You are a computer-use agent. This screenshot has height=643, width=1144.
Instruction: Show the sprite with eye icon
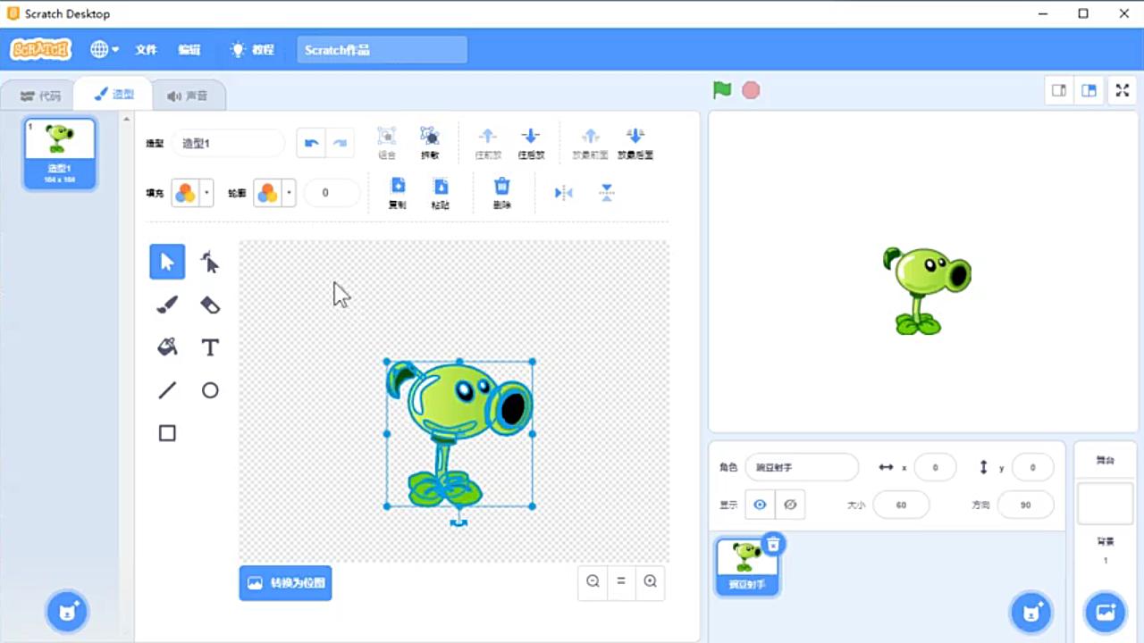tap(760, 505)
